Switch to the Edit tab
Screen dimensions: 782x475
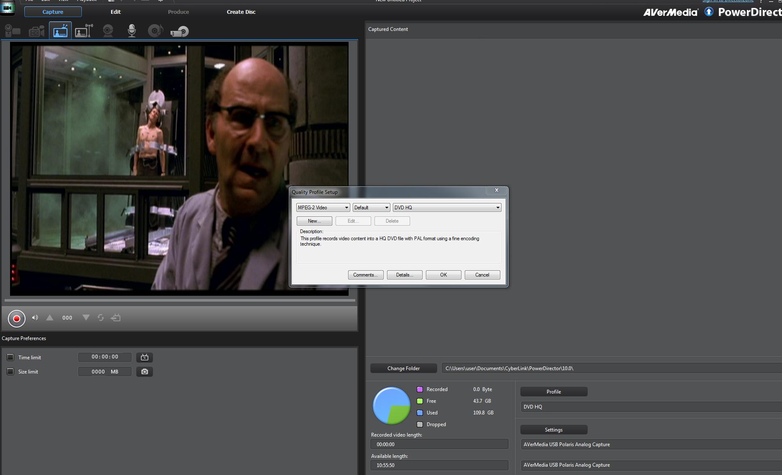coord(116,12)
